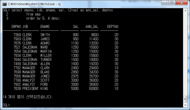This screenshot has height=110, width=190.
Task: Click the salary value 2975
Action: pyautogui.click(x=75, y=76)
